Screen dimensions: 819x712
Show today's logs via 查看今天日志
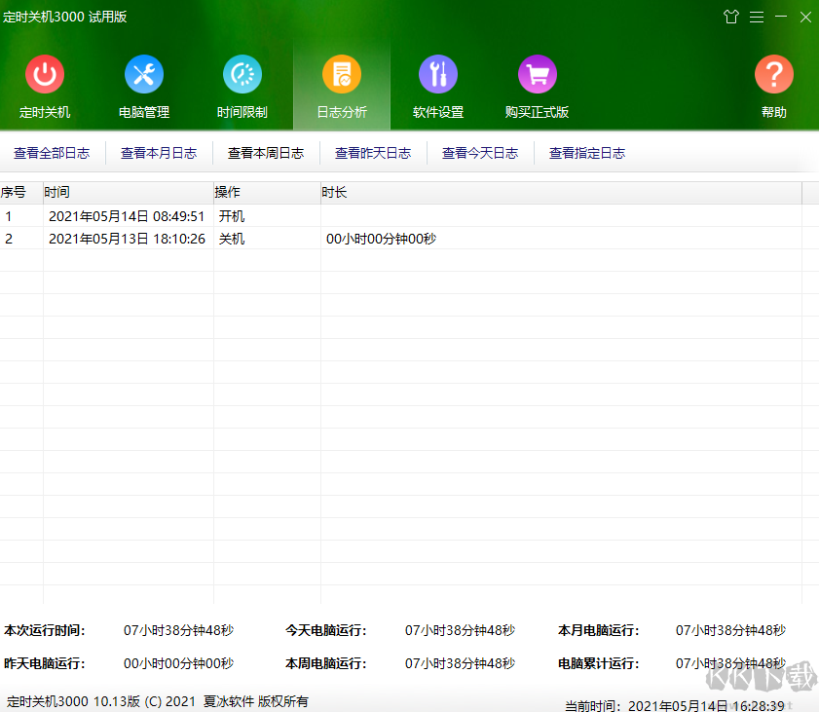coord(480,153)
